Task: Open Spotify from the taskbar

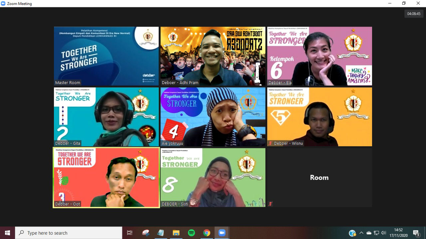Action: pyautogui.click(x=191, y=233)
